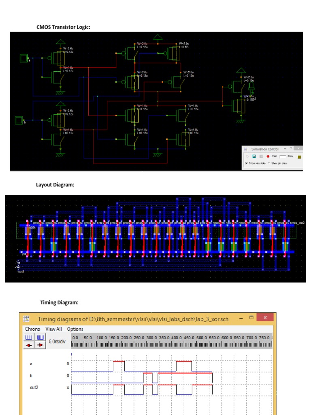Screen dimensions: 311x415
Task: Click the zoom in time scale icon
Action: [40, 337]
